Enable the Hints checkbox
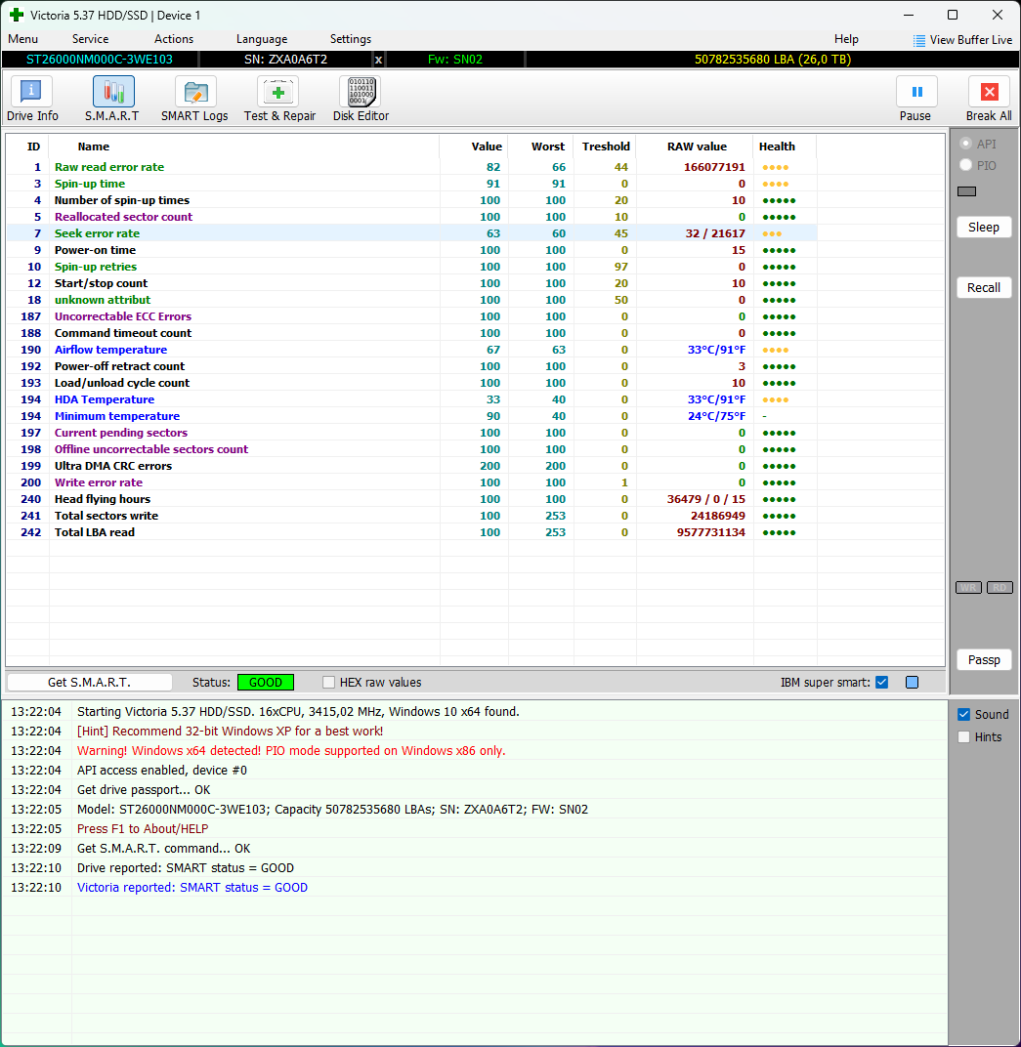1021x1047 pixels. click(x=964, y=737)
